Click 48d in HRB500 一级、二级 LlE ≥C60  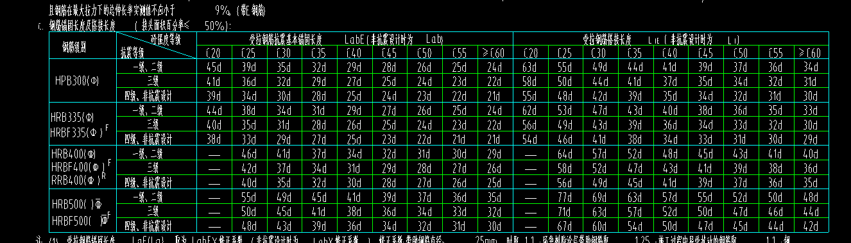811,197
